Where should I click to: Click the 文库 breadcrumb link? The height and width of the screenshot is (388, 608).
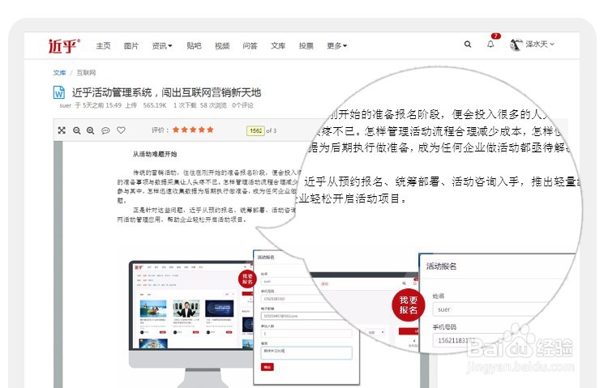60,72
